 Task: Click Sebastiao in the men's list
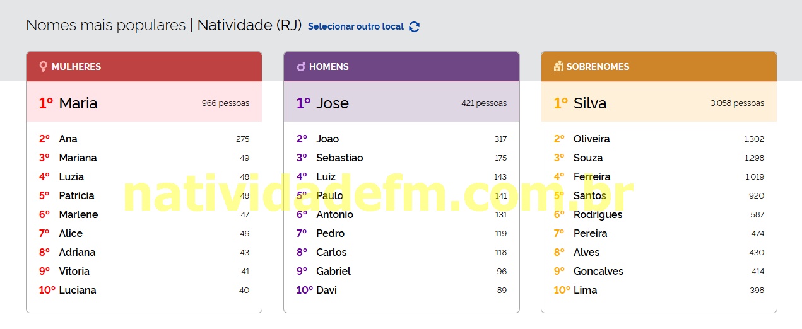339,158
